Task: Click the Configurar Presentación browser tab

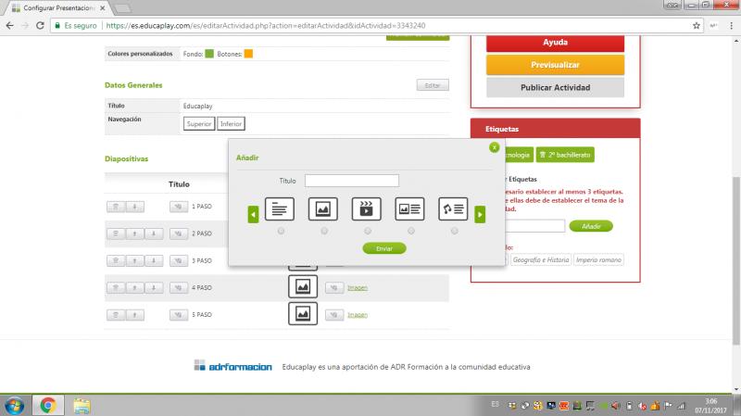Action: (x=58, y=8)
